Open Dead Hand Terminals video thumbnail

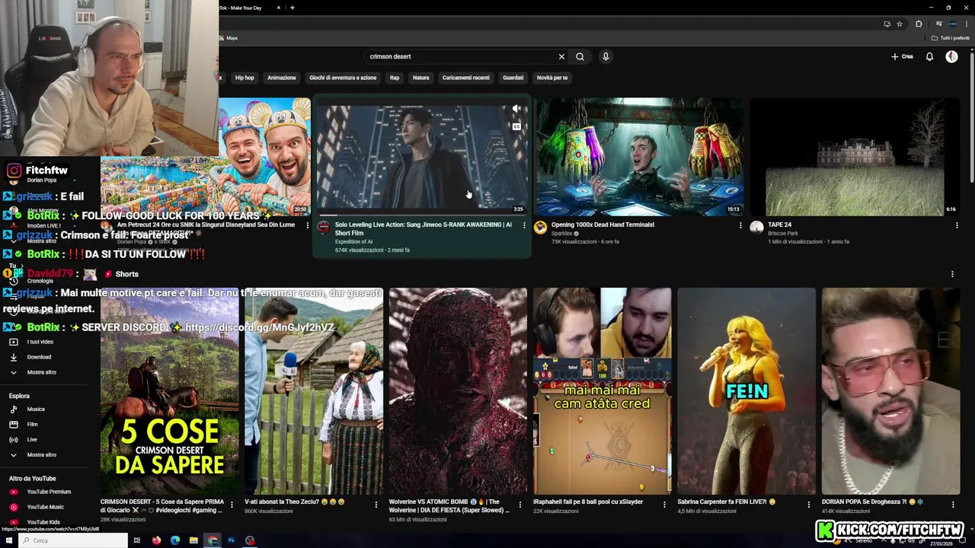[640, 157]
